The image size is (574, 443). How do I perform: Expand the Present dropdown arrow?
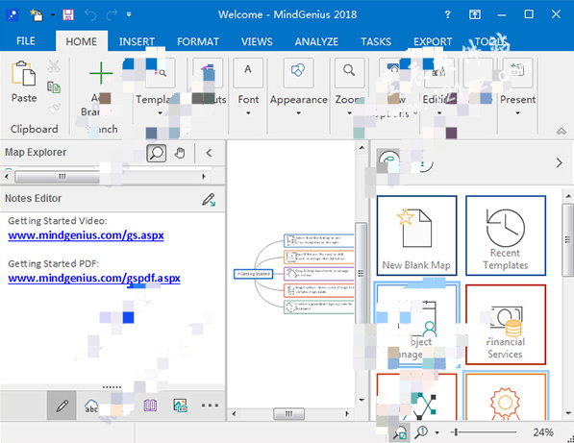tap(517, 113)
